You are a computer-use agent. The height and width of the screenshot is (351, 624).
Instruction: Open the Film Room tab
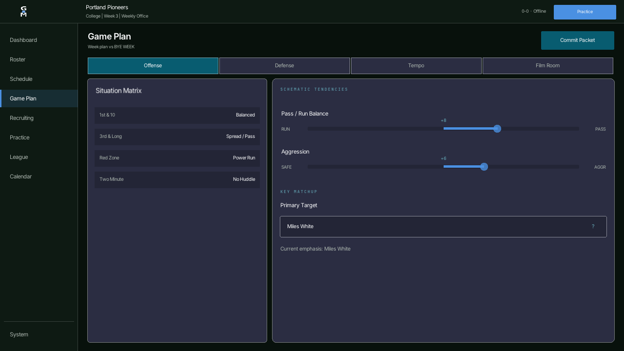(x=548, y=66)
